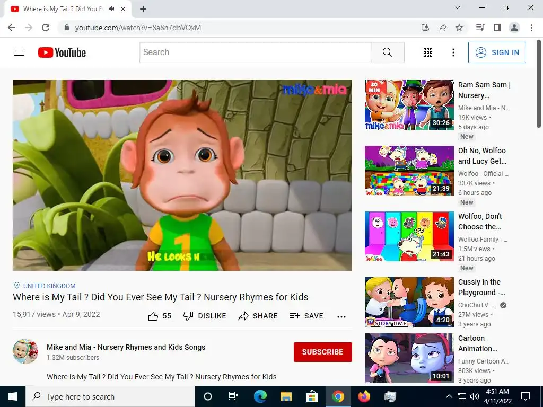Image resolution: width=543 pixels, height=407 pixels.
Task: Open Firefox from taskbar
Action: tap(364, 396)
